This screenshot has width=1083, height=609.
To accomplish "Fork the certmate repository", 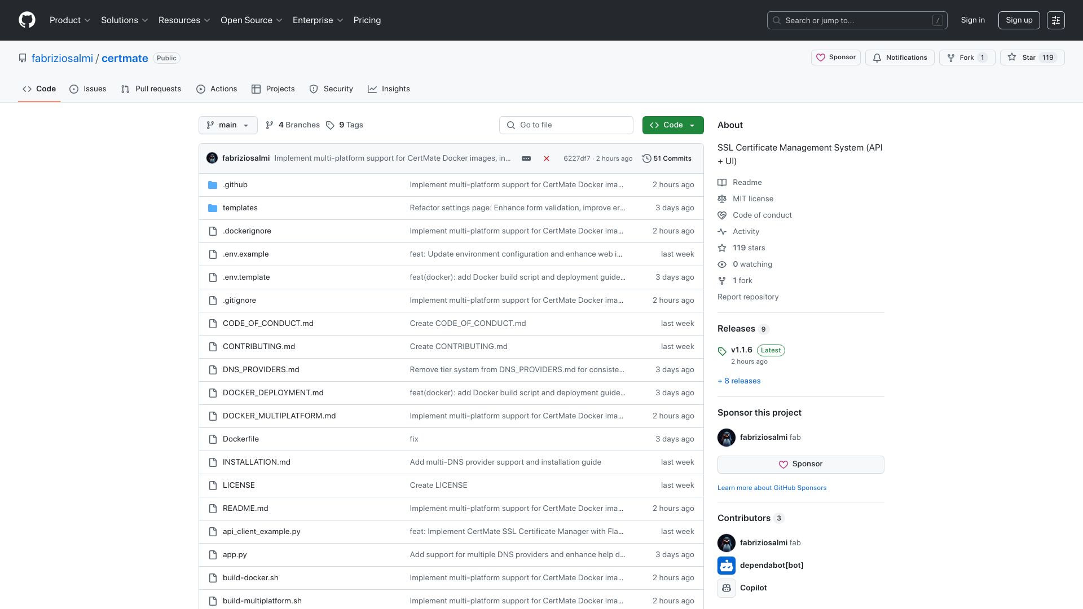I will click(x=967, y=58).
